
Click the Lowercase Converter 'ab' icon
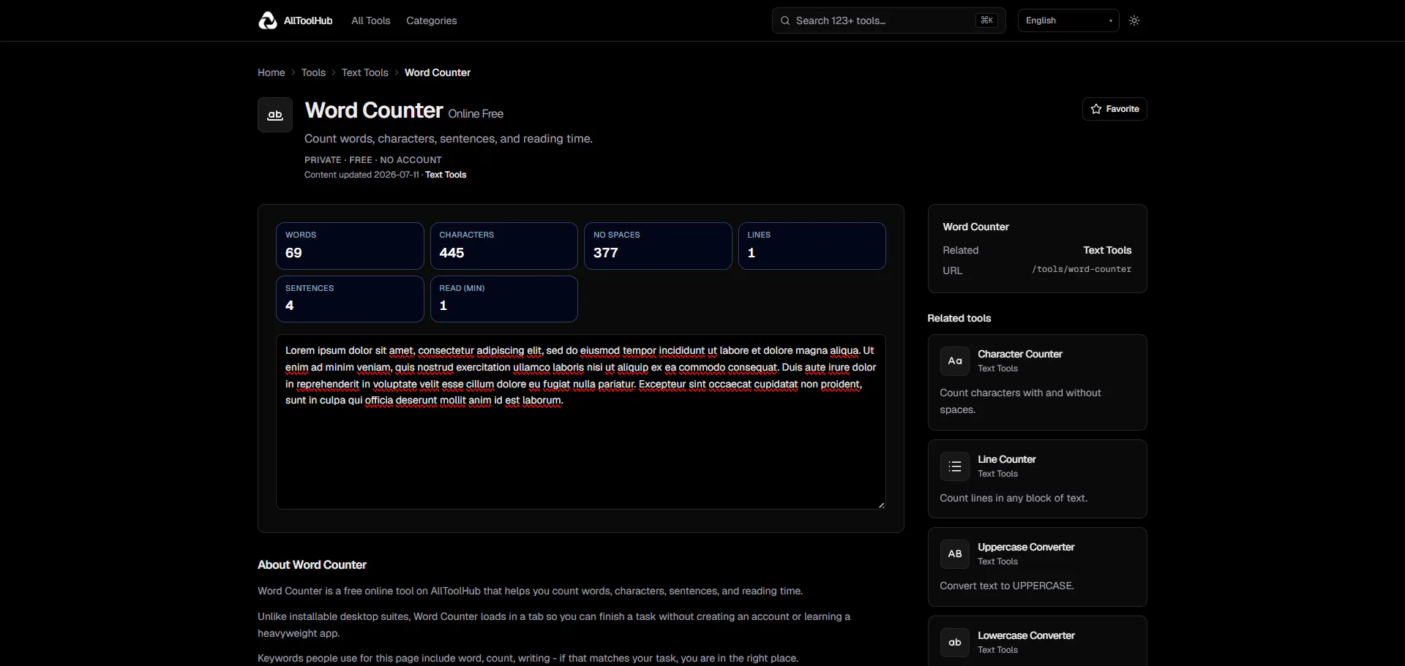click(955, 643)
